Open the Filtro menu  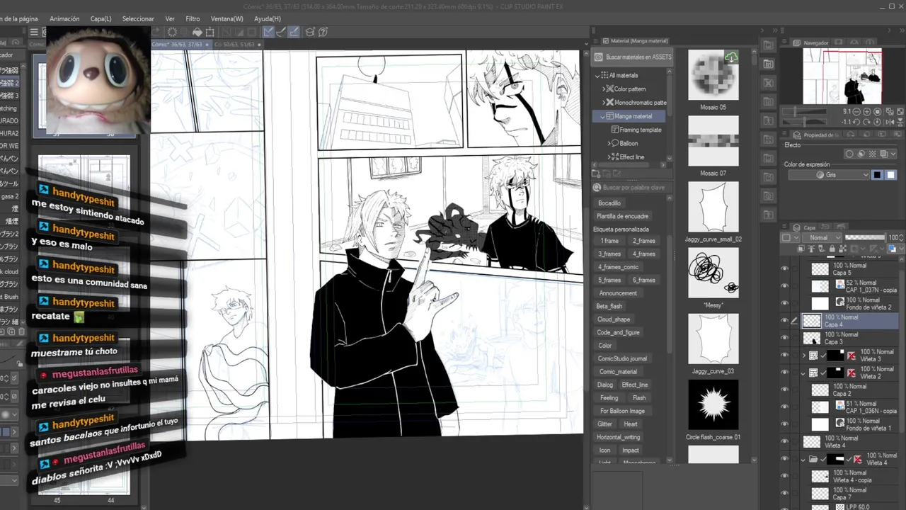(193, 18)
